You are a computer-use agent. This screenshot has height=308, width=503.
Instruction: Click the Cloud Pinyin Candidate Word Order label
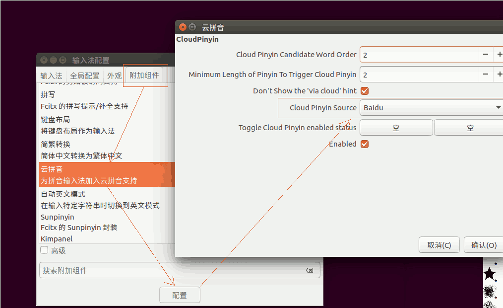pos(296,55)
